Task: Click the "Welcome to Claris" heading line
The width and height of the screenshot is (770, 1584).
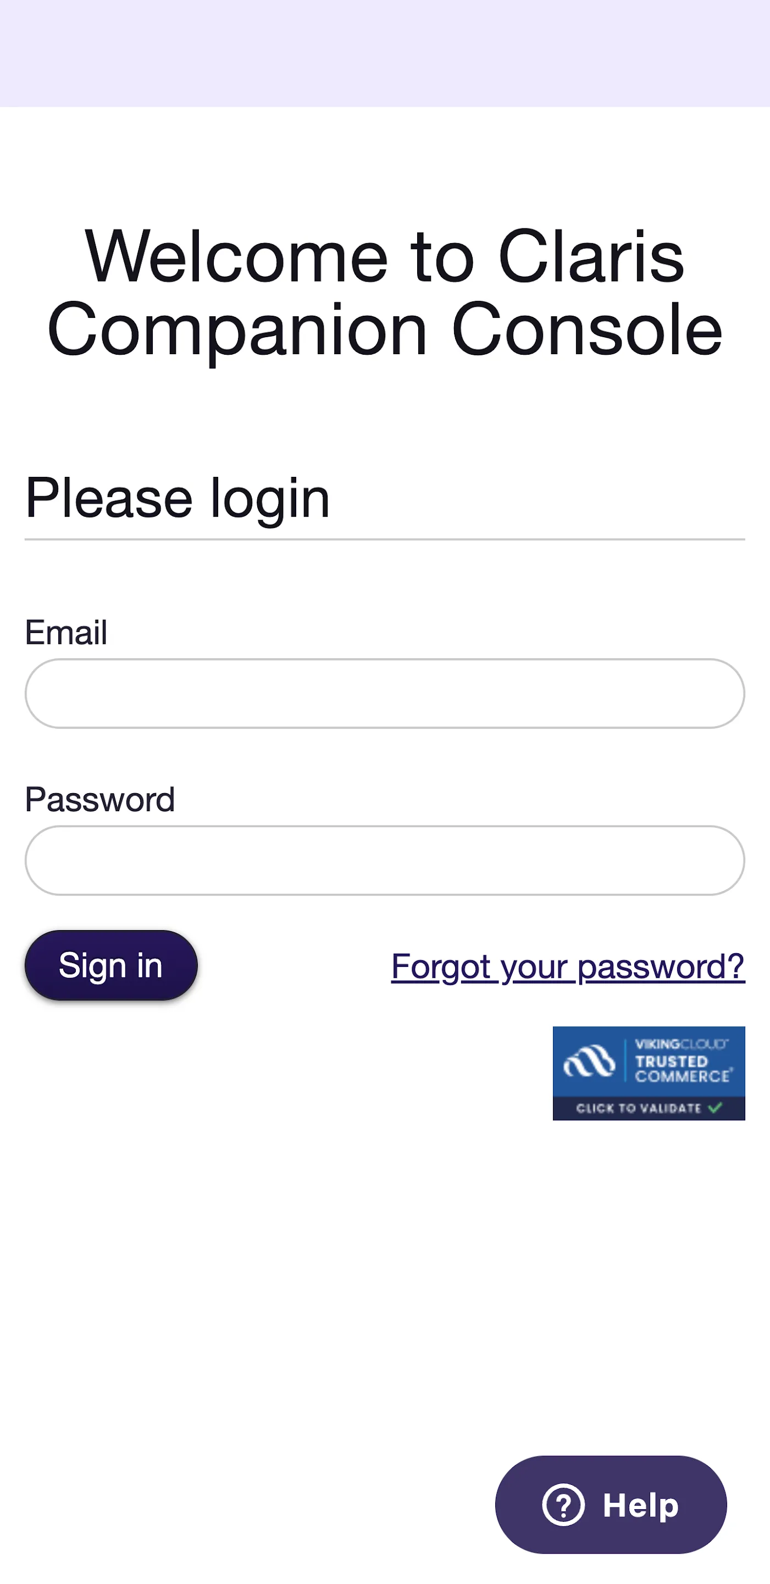Action: pyautogui.click(x=385, y=256)
